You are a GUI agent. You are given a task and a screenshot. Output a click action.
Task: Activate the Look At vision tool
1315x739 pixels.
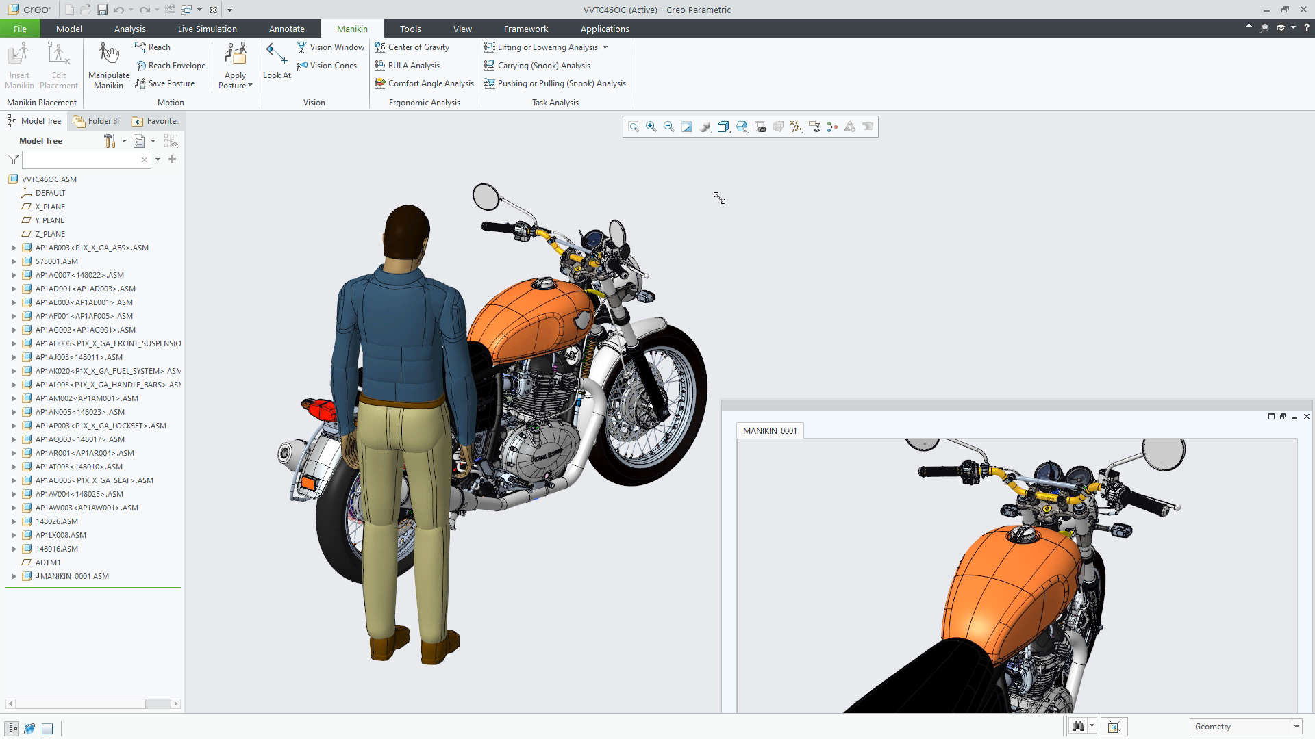277,62
